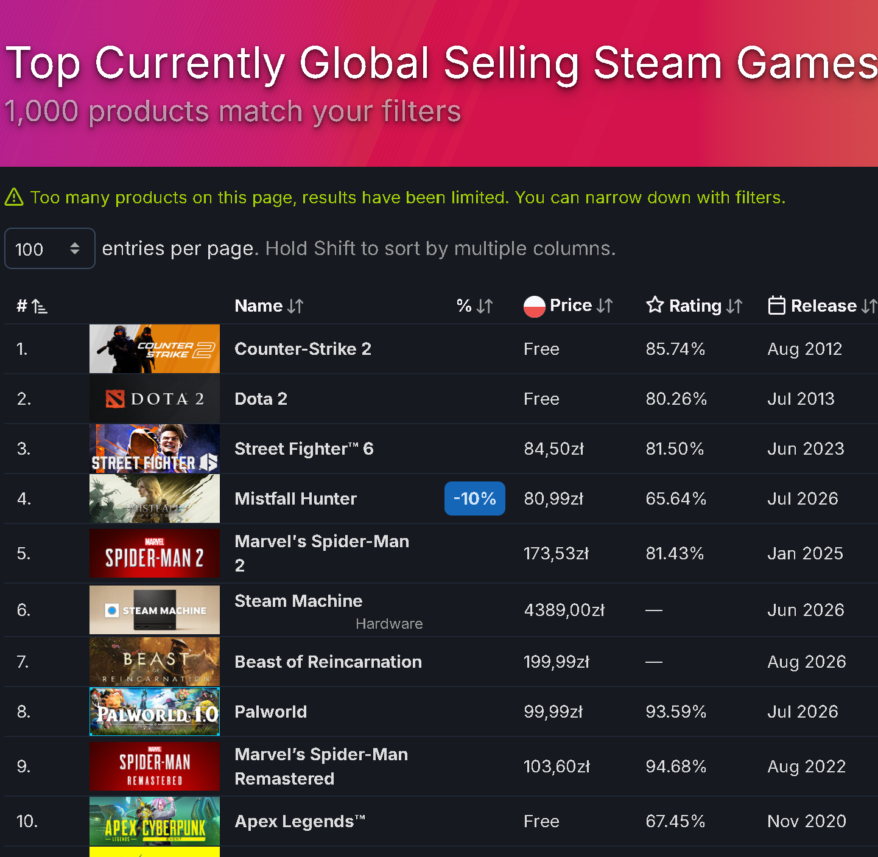Viewport: 878px width, 857px height.
Task: Sort by discount percent column
Action: (x=475, y=306)
